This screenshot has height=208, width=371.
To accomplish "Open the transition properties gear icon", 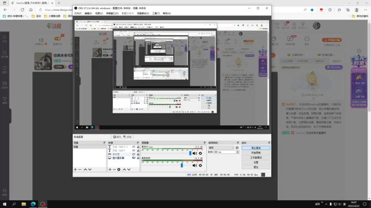I will (237, 147).
